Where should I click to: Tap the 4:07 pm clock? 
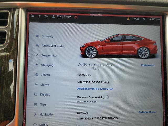[x=155, y=19]
